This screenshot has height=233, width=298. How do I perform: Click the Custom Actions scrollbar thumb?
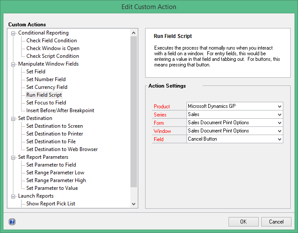click(x=133, y=112)
